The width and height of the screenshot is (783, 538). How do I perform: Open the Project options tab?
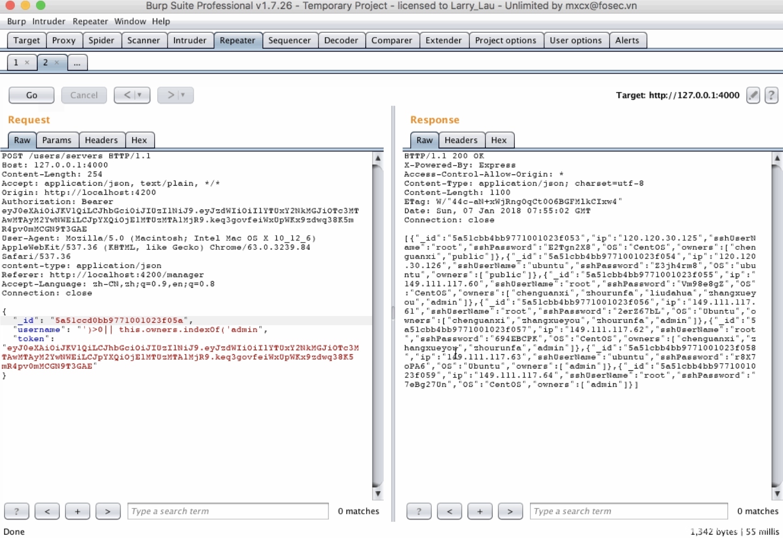pyautogui.click(x=506, y=40)
